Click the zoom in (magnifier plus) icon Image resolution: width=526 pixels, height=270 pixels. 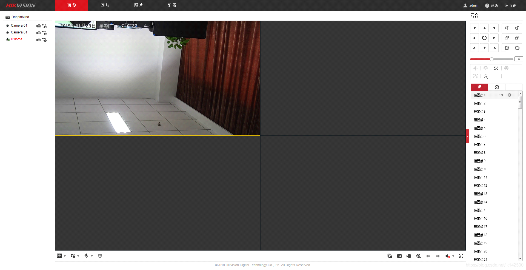point(517,28)
